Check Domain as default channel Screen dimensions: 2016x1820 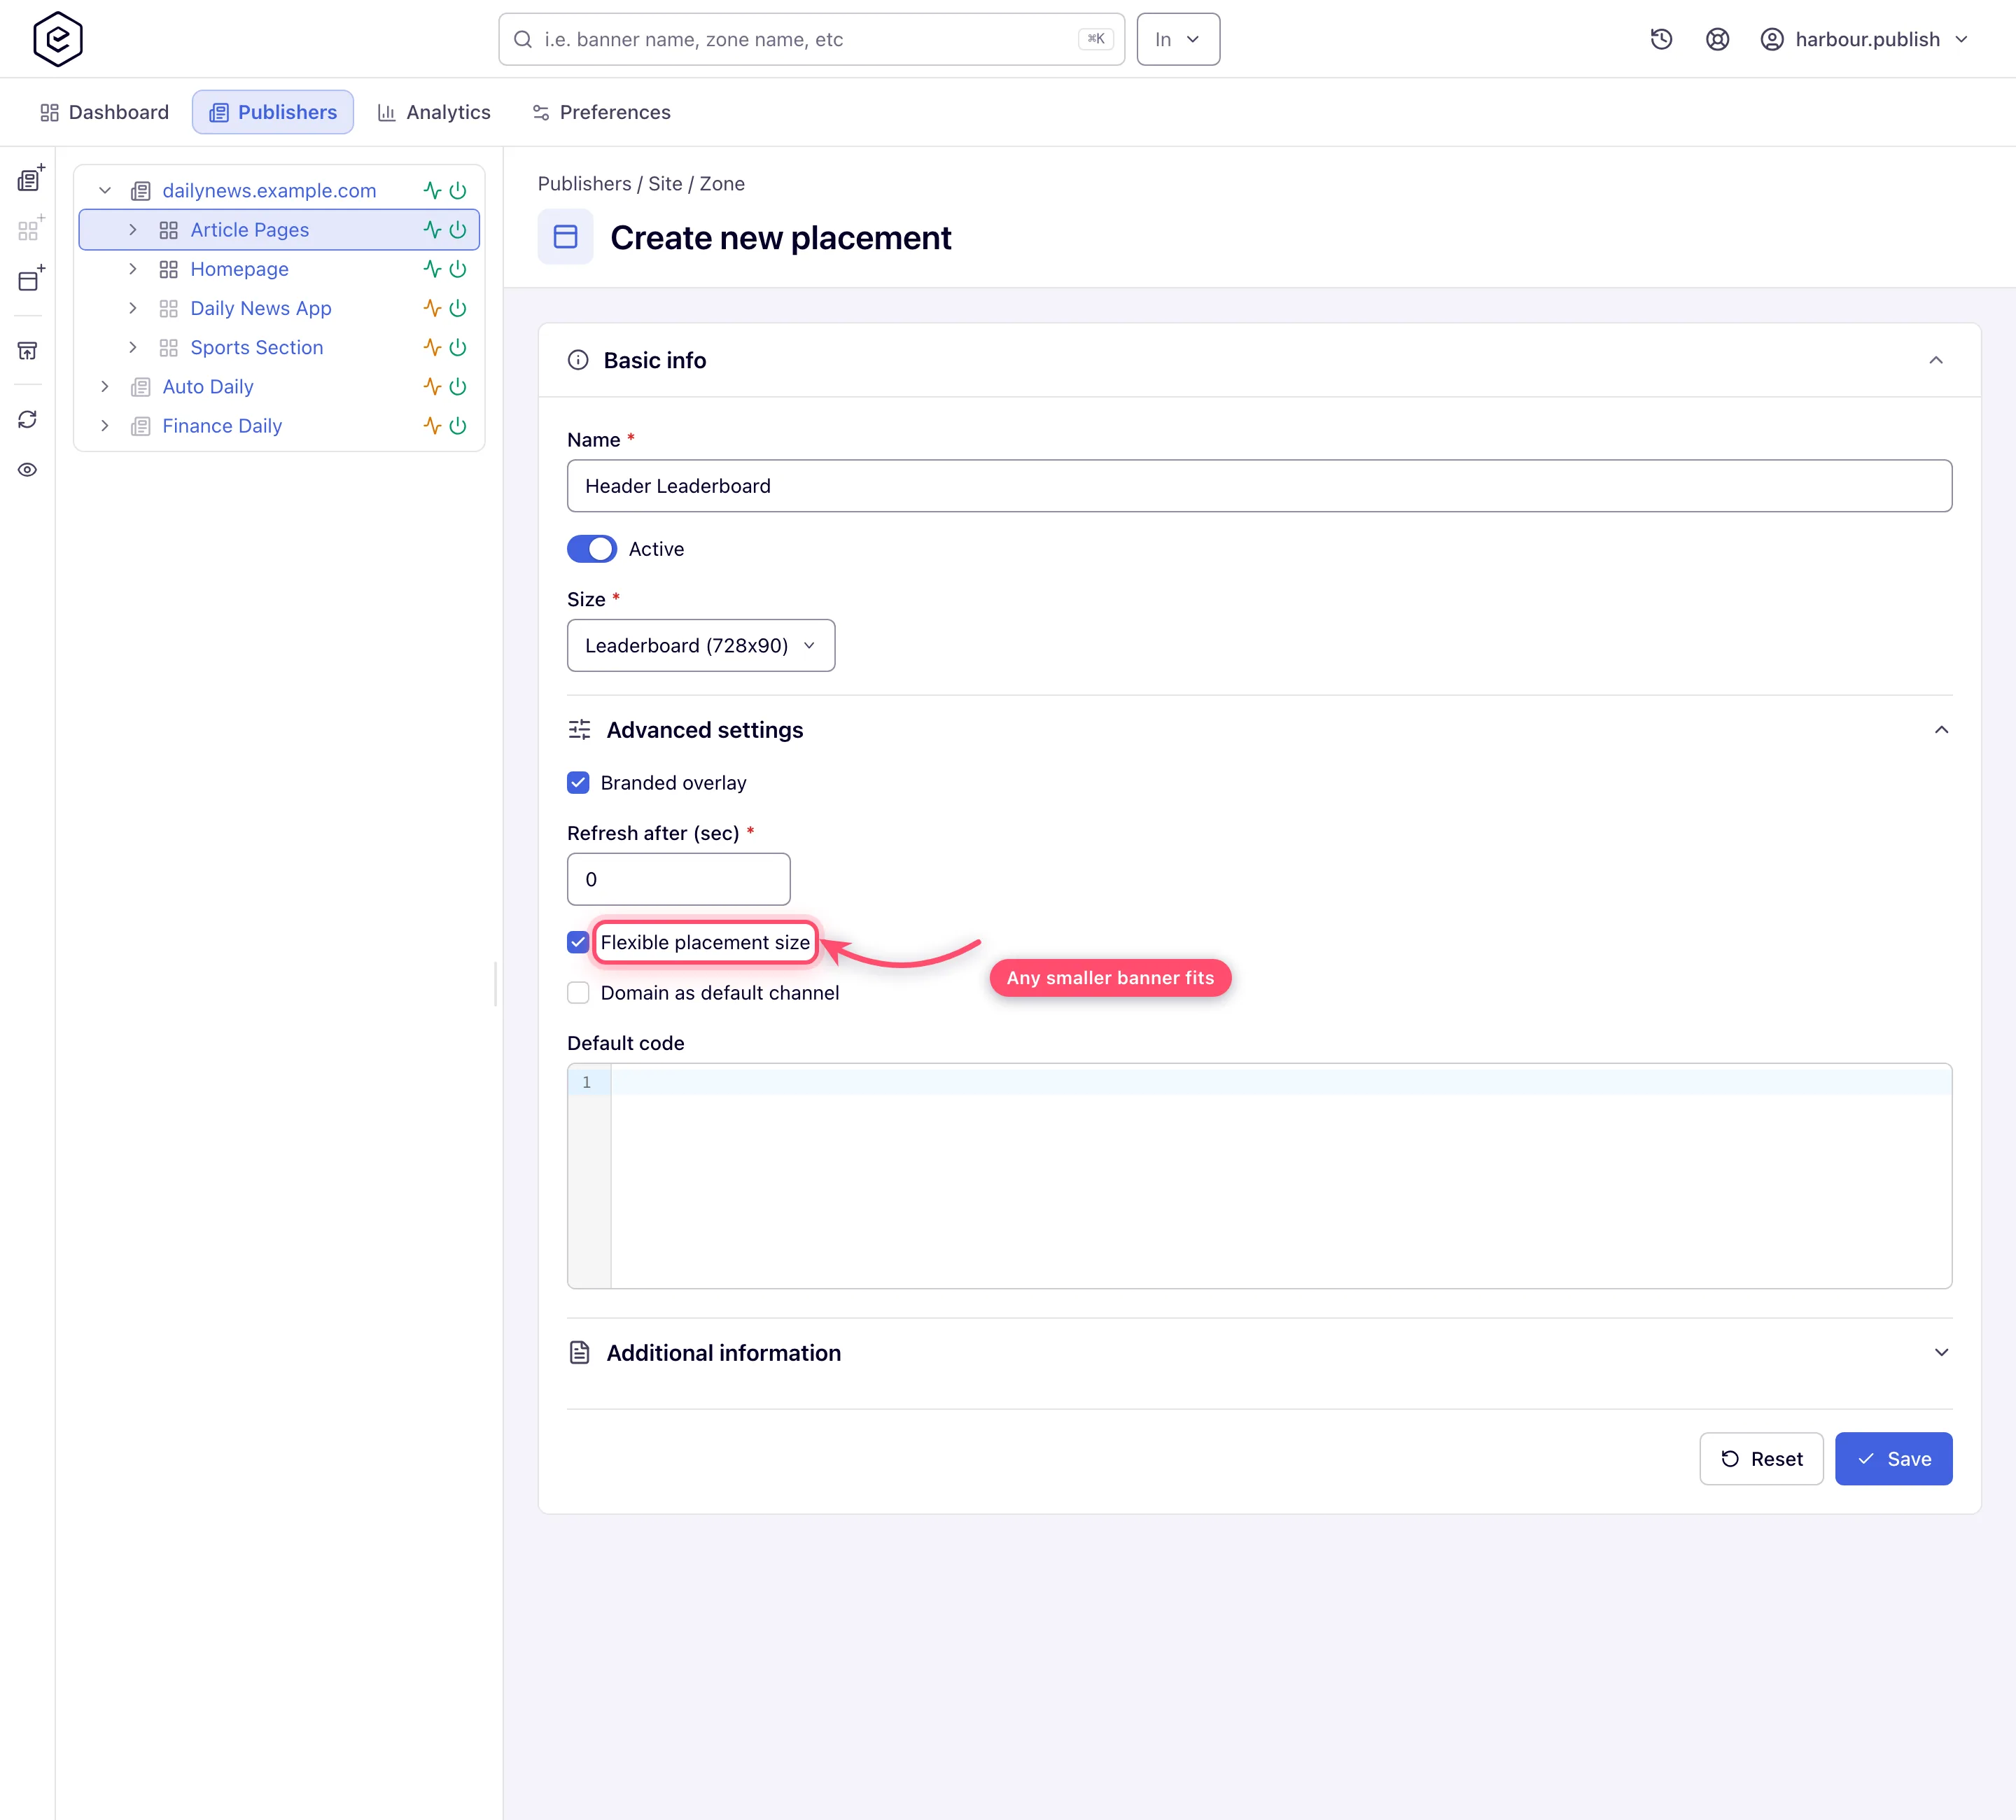click(x=578, y=993)
